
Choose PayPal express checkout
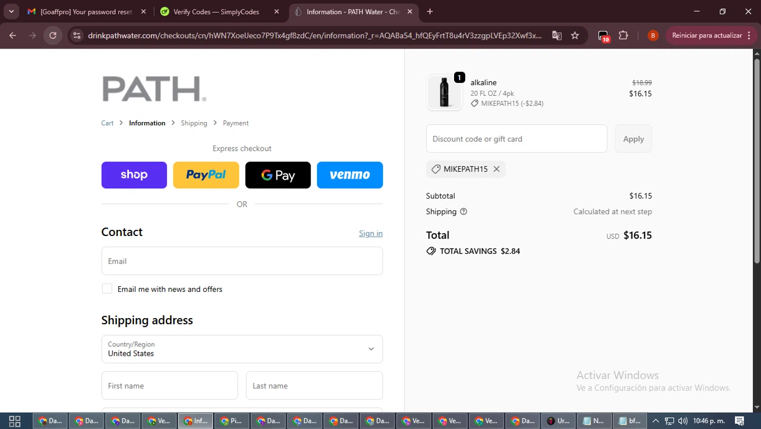coord(206,175)
